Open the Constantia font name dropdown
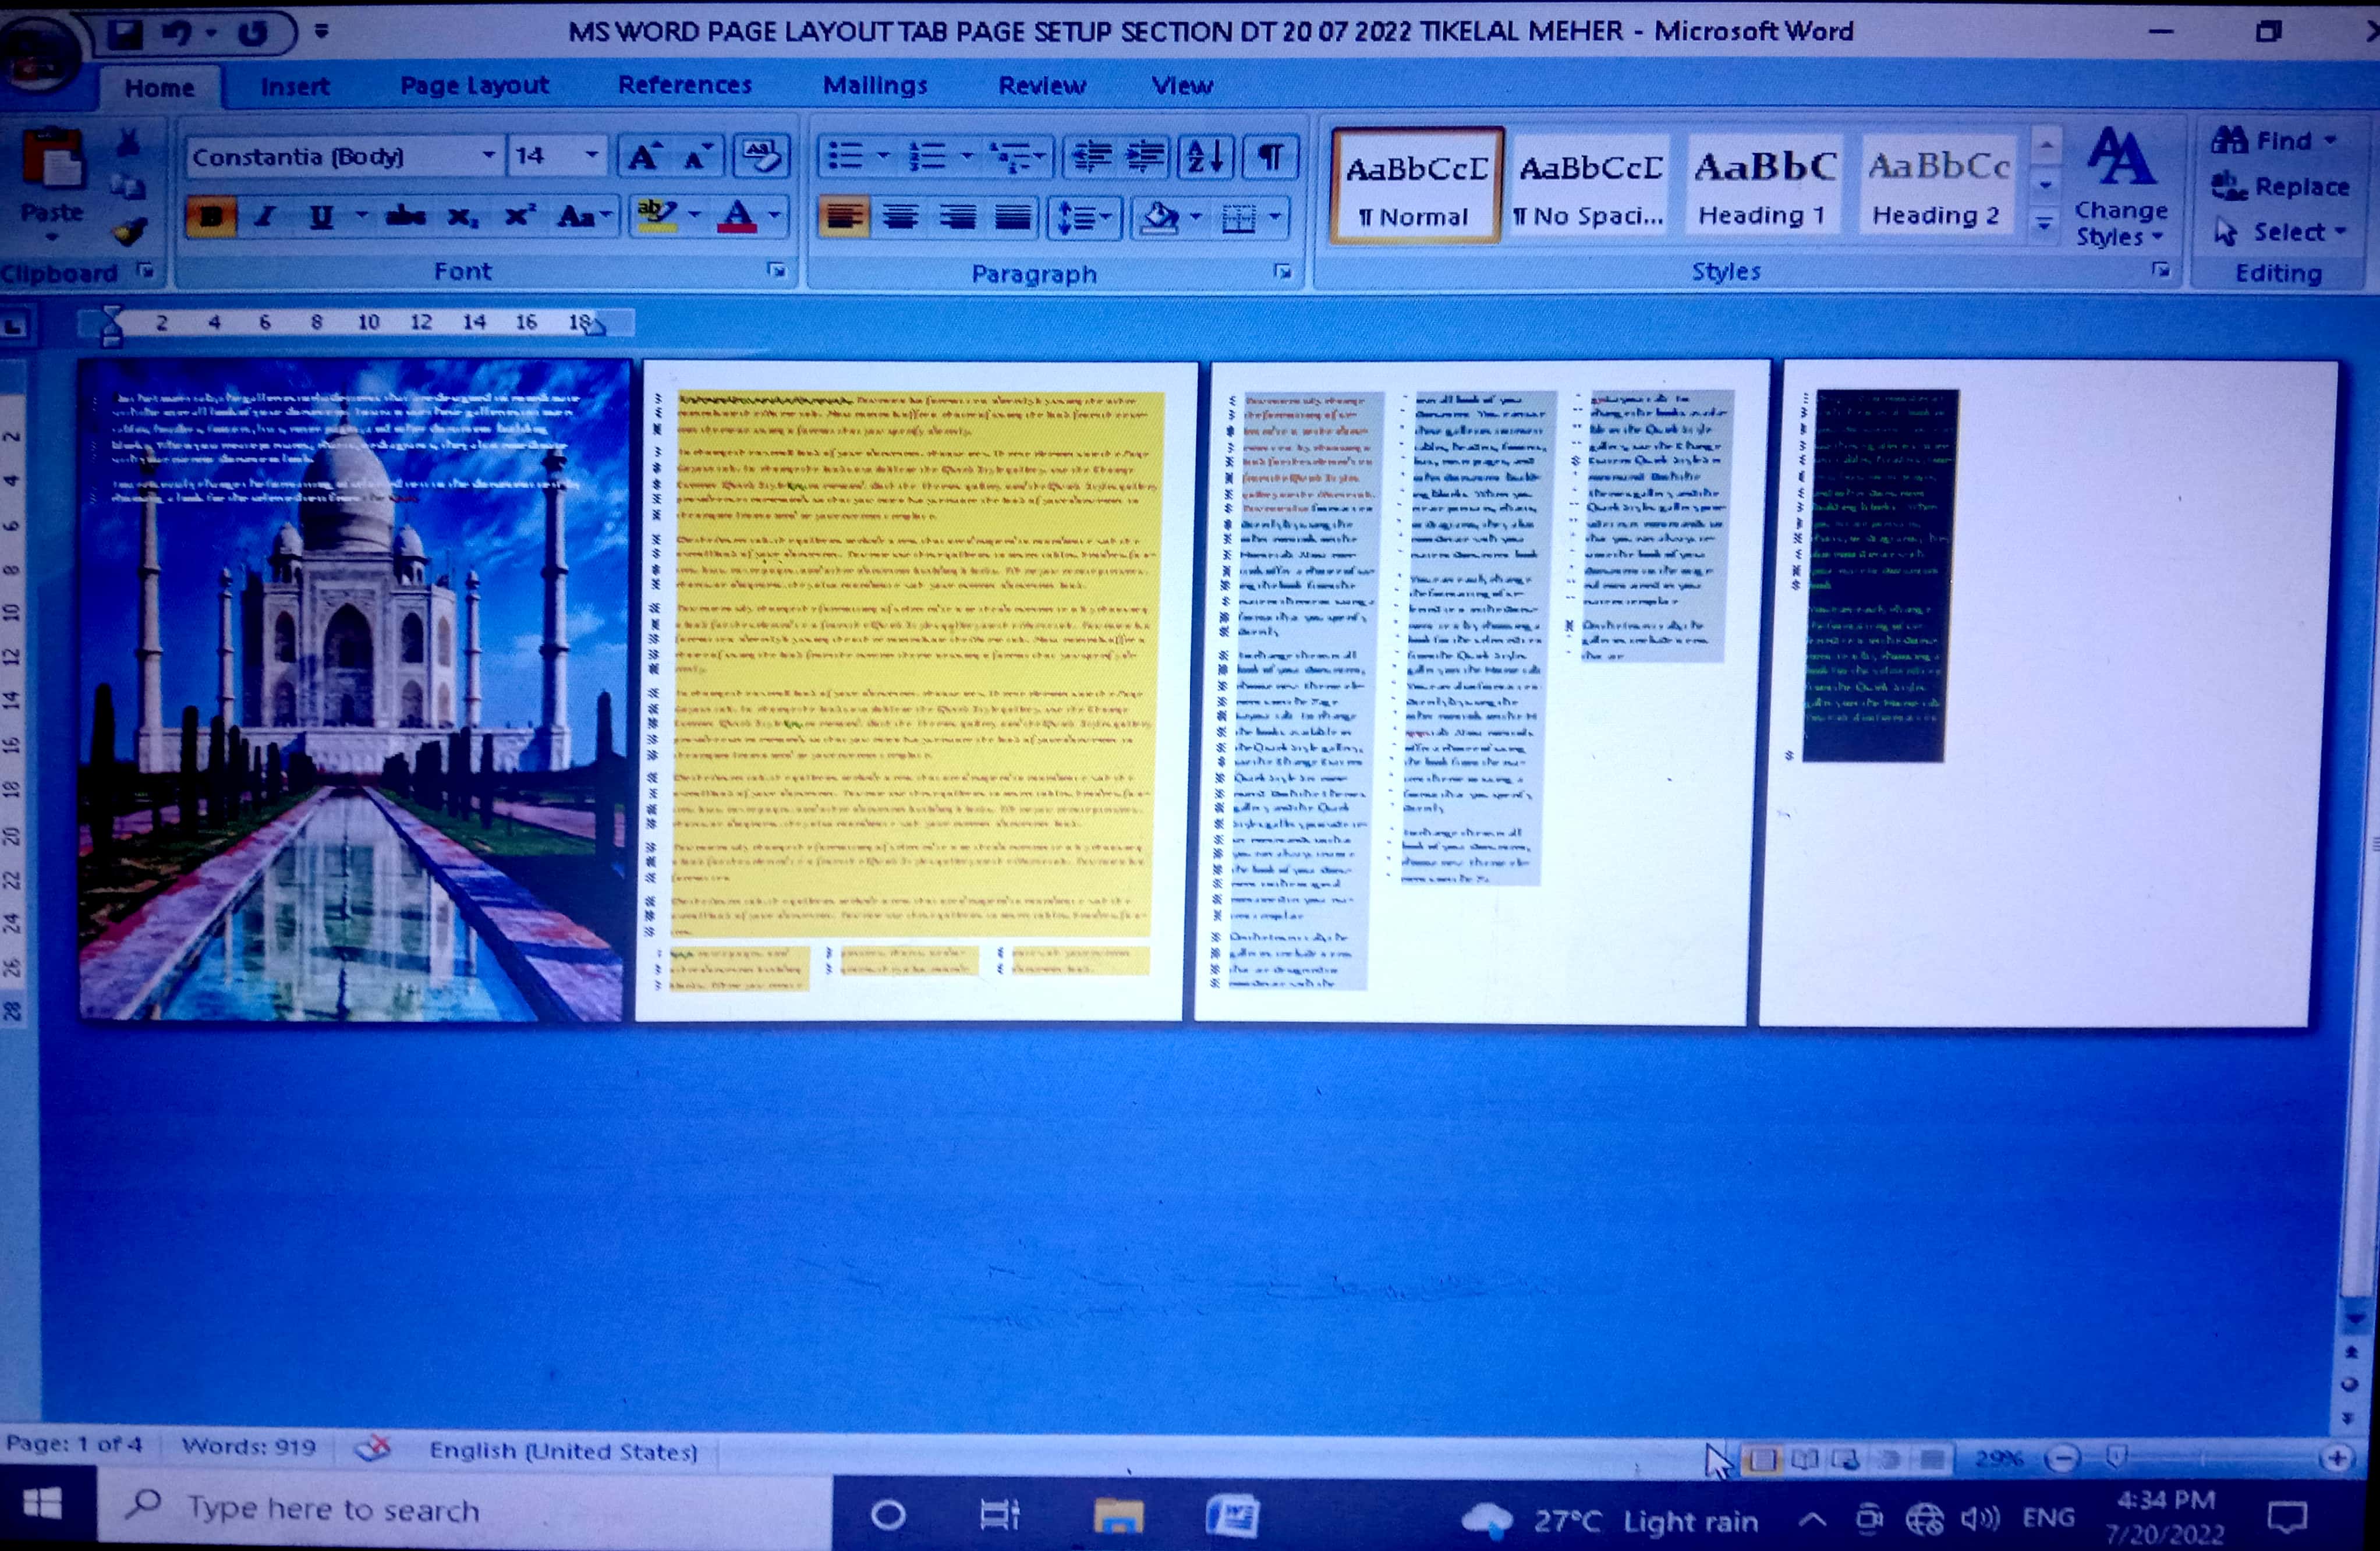 (x=488, y=156)
